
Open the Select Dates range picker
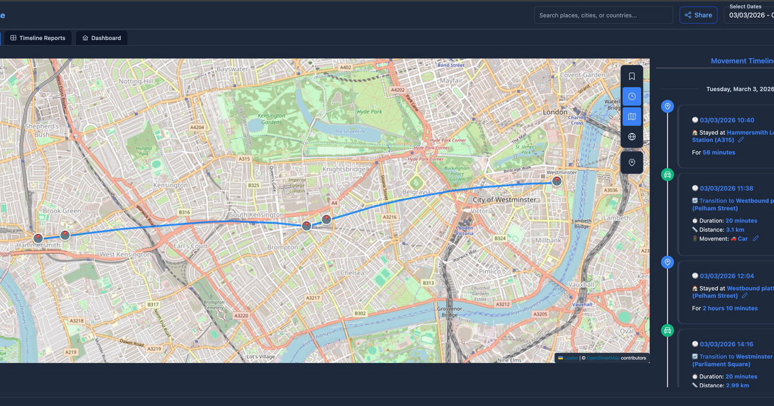tap(749, 15)
